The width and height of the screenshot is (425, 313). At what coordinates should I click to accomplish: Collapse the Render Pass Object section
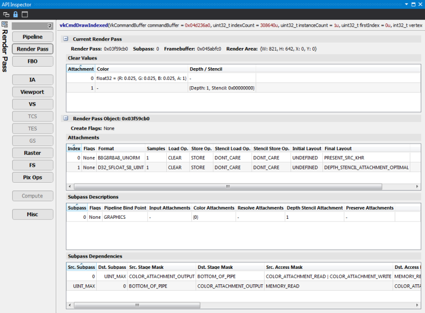click(66, 119)
